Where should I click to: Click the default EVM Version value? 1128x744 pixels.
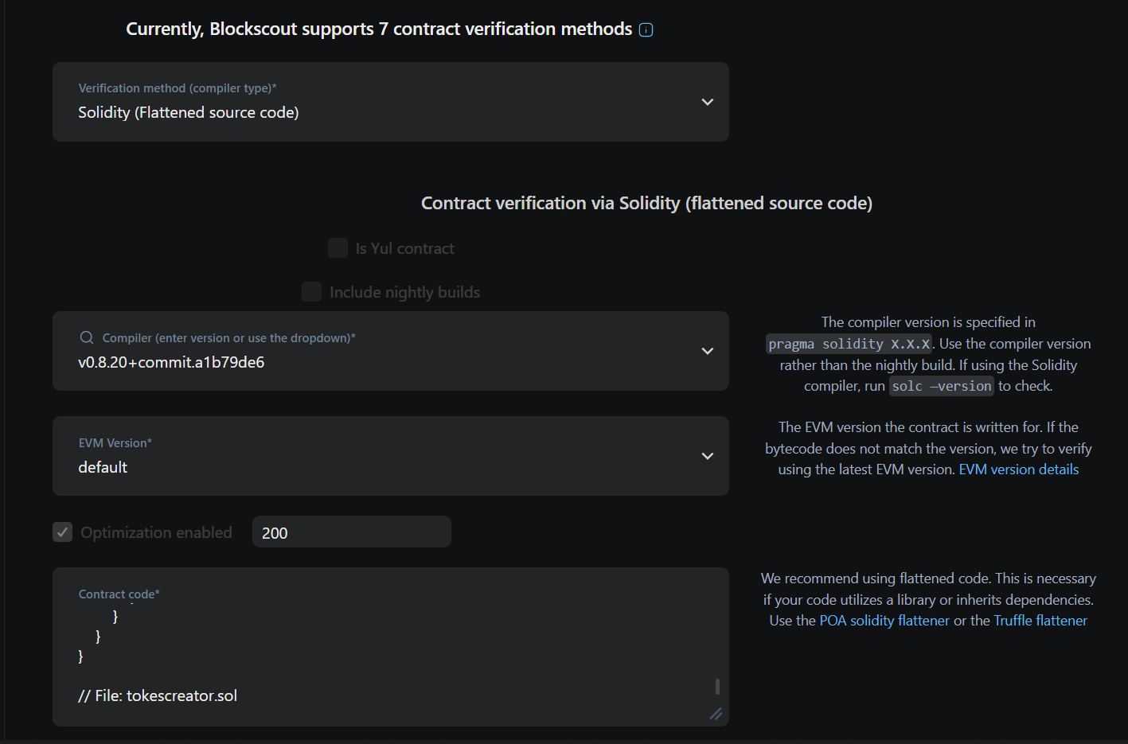103,467
